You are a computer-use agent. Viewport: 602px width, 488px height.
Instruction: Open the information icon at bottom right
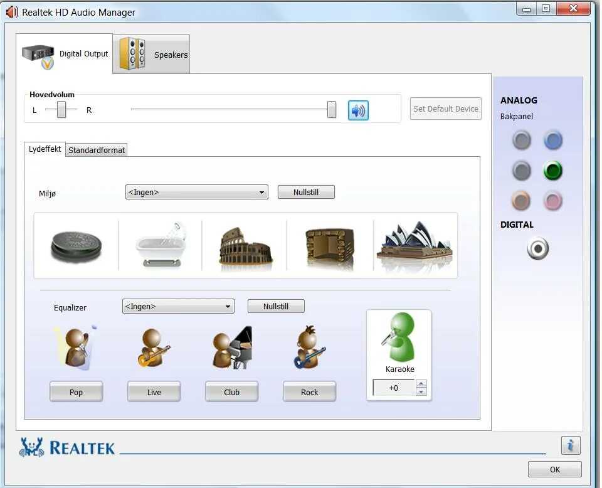tap(571, 445)
